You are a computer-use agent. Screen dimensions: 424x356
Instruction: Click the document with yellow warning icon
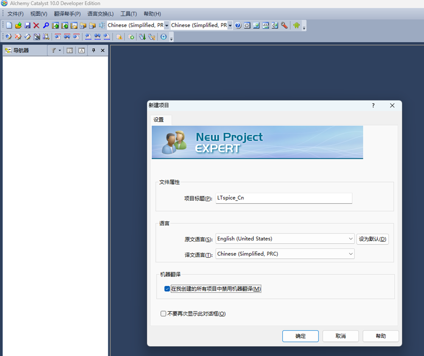pos(119,37)
